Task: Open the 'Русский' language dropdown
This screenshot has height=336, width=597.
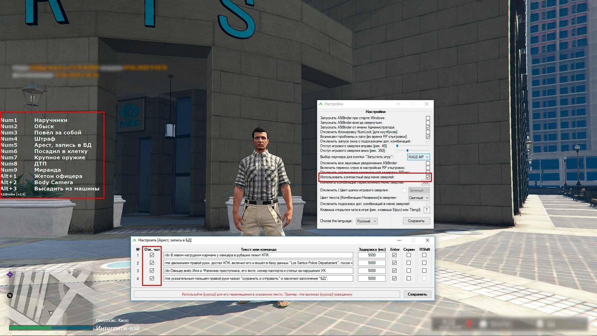Action: (367, 221)
